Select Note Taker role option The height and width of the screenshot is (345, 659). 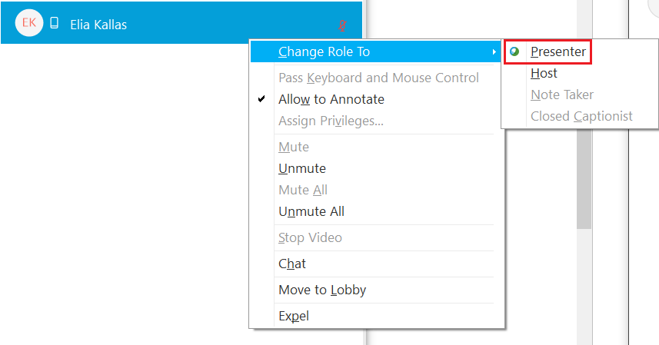pyautogui.click(x=561, y=95)
